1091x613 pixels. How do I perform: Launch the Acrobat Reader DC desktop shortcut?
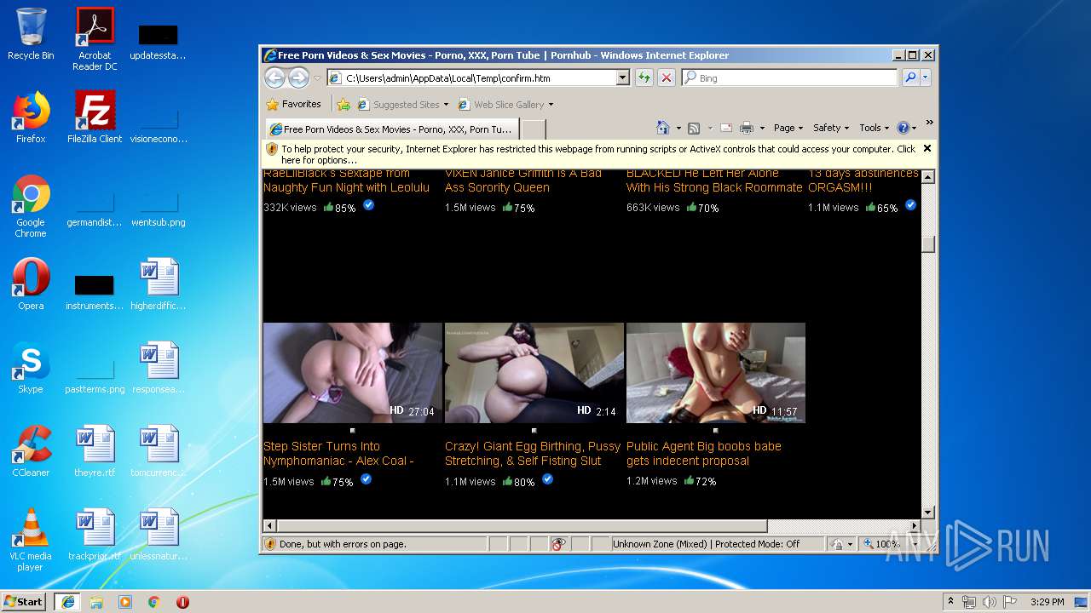tap(95, 39)
